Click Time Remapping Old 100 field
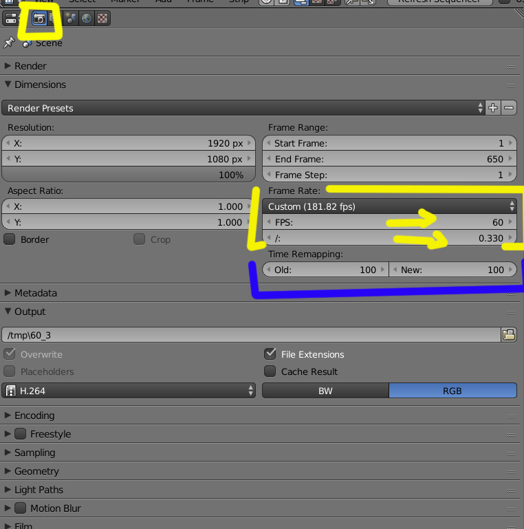524x529 pixels. (x=325, y=270)
